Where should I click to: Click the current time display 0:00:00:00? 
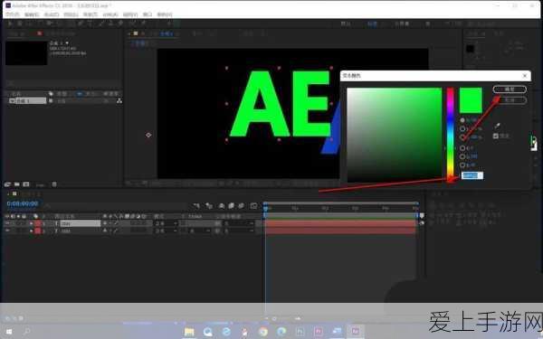coord(23,203)
